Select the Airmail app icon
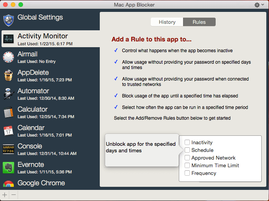Viewport: 269px width, 201px height. coord(8,57)
